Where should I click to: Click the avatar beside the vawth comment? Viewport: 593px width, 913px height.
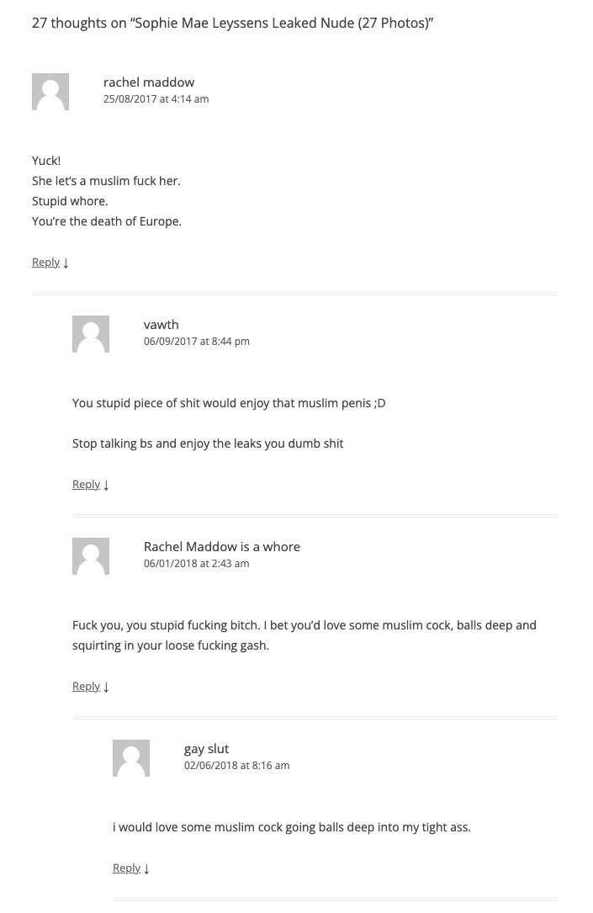tap(91, 334)
